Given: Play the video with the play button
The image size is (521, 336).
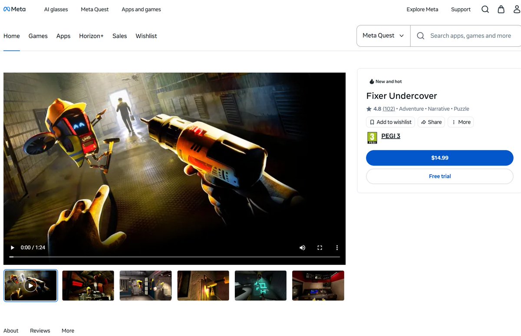Looking at the screenshot, I should (x=12, y=248).
